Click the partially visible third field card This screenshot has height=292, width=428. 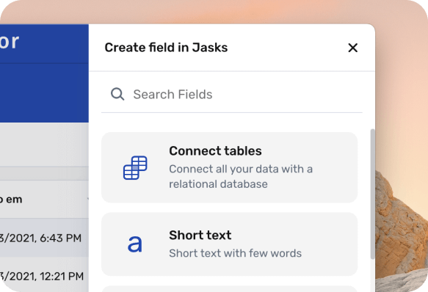(x=229, y=289)
